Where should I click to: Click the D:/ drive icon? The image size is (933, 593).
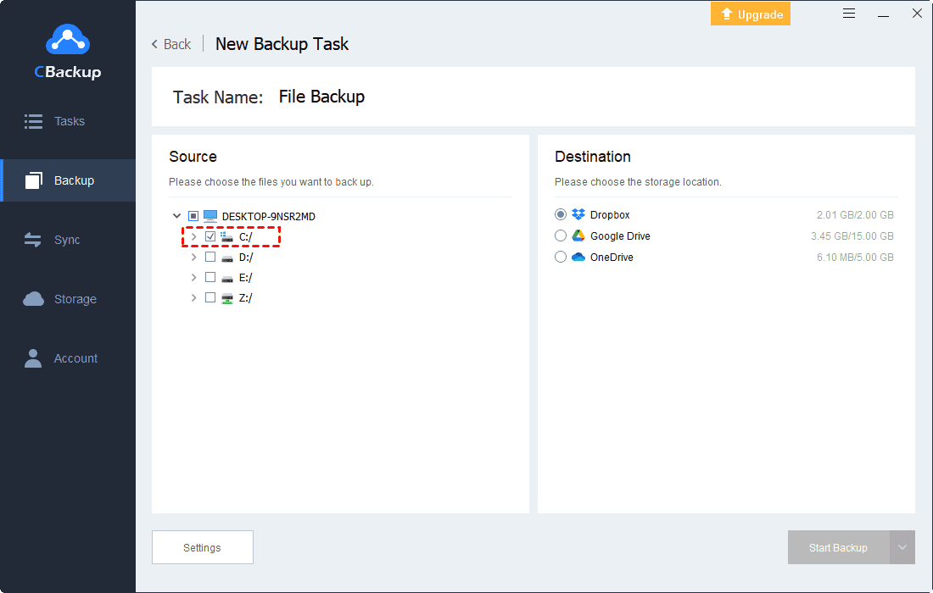pos(227,258)
